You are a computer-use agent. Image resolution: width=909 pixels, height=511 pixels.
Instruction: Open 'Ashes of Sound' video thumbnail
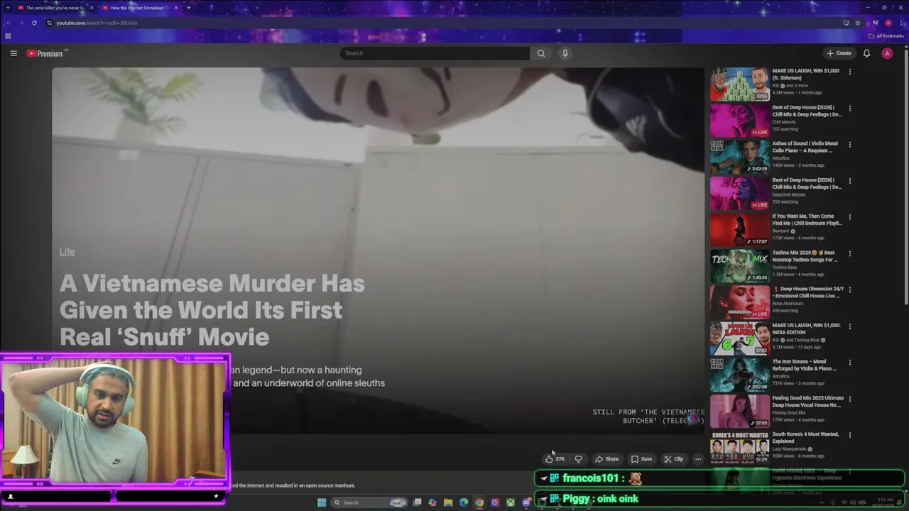[739, 157]
